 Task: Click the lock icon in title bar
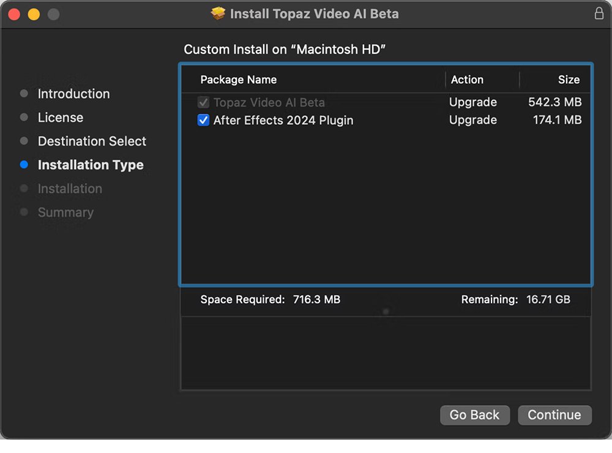pyautogui.click(x=599, y=13)
